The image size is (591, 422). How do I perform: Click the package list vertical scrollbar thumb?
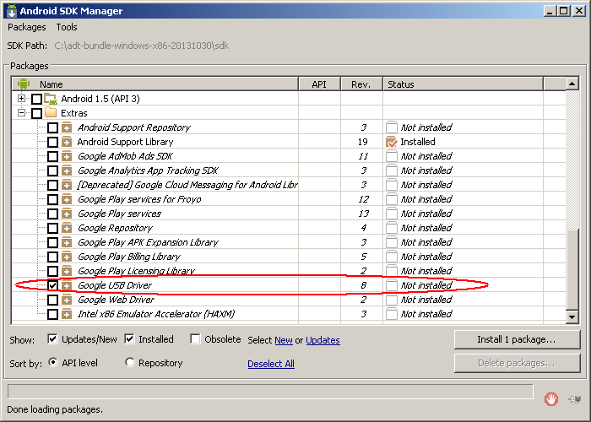[x=572, y=269]
